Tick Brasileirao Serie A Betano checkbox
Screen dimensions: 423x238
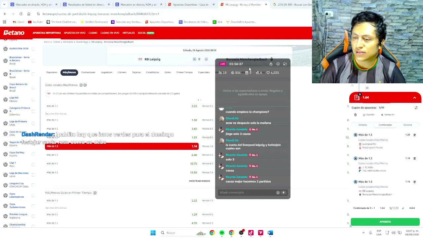coord(33,60)
